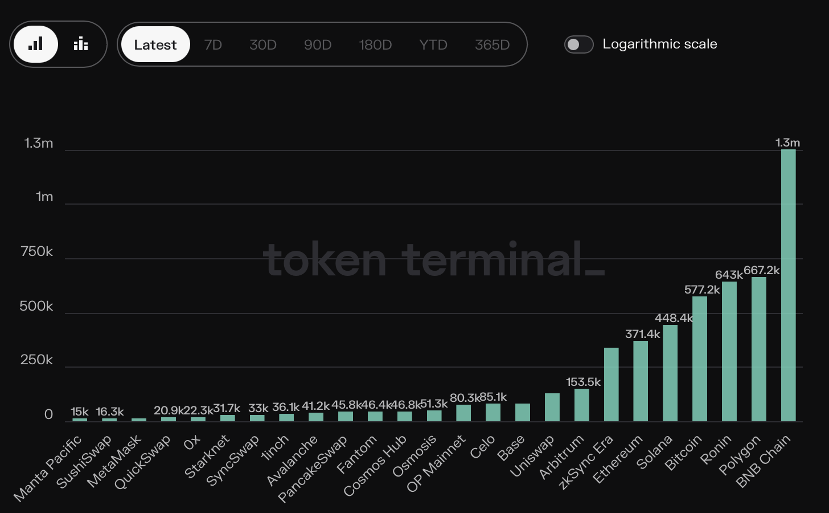Click the 15k value label
Viewport: 829px width, 513px height.
(x=80, y=412)
